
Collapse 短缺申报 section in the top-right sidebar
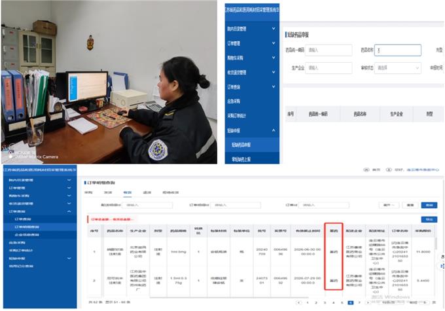(274, 130)
